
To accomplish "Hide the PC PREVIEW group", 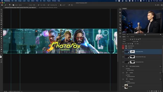I will pyautogui.click(x=123, y=48).
